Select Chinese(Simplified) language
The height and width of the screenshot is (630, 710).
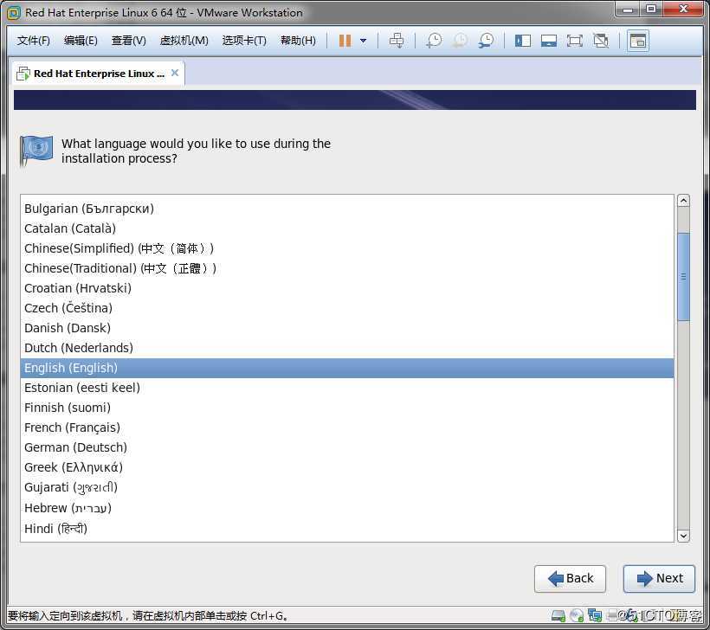click(347, 248)
